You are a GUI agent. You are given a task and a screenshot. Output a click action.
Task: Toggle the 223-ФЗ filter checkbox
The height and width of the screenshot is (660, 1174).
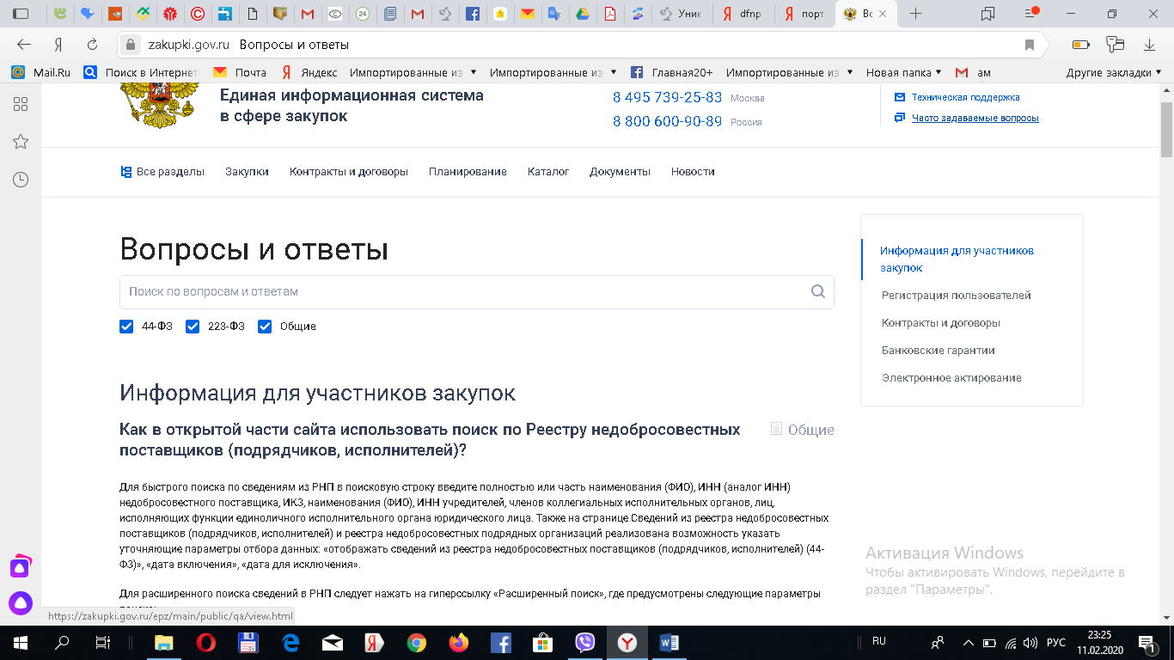tap(193, 327)
